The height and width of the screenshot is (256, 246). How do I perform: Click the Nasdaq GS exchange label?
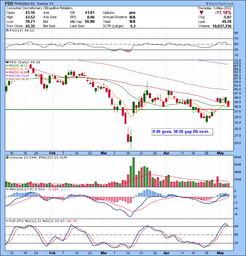click(45, 4)
